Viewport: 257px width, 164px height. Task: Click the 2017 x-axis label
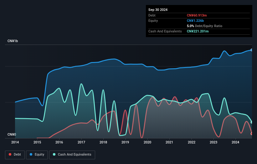tap(81, 142)
